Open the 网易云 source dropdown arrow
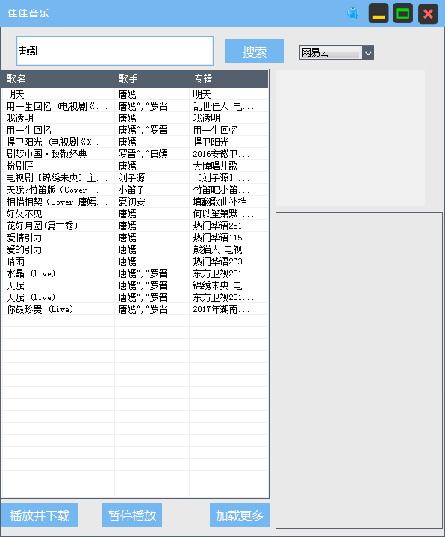 click(x=368, y=53)
